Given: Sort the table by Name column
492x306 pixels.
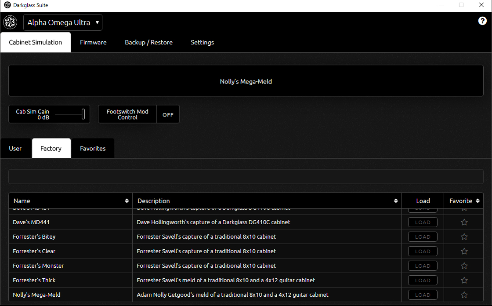Looking at the screenshot, I should coord(127,201).
